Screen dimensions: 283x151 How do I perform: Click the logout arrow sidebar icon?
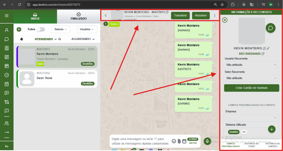[7, 132]
